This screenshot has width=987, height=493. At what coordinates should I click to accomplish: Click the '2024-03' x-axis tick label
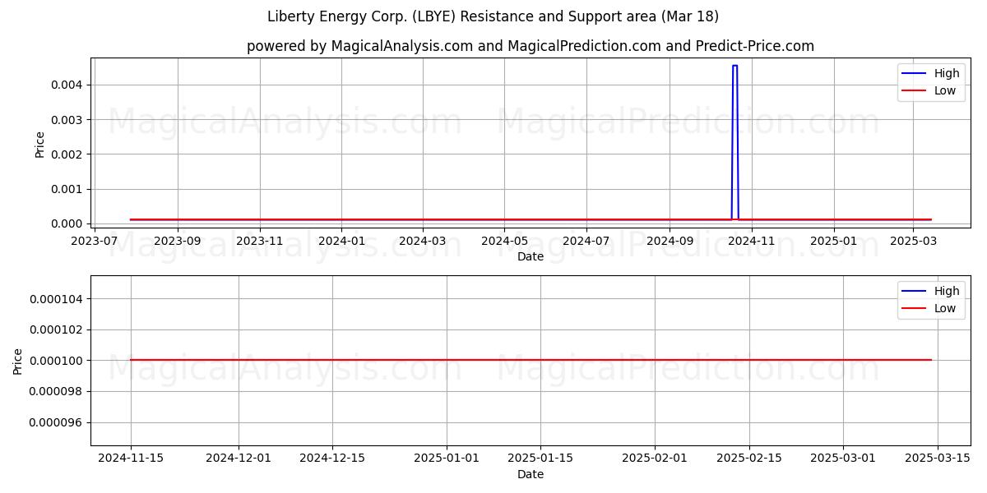[x=423, y=242]
